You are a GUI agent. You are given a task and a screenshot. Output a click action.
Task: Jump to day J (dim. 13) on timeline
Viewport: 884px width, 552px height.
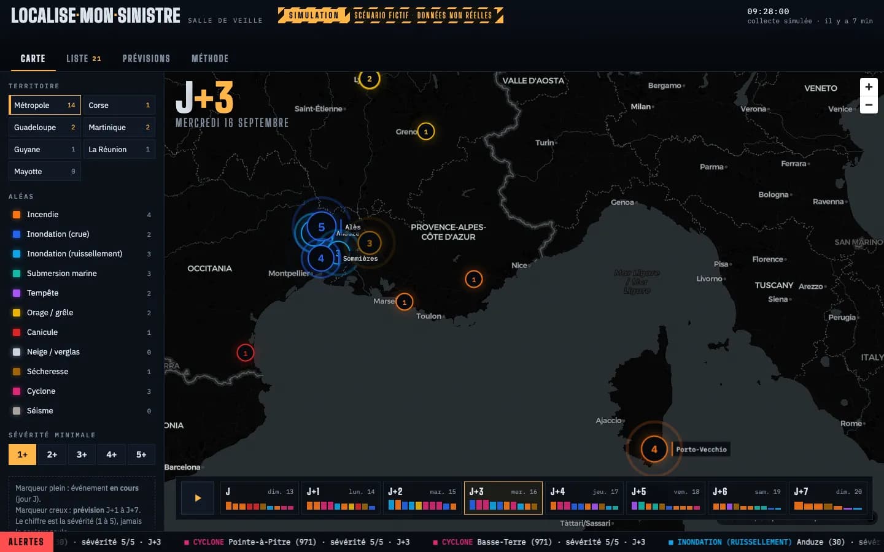pos(260,498)
